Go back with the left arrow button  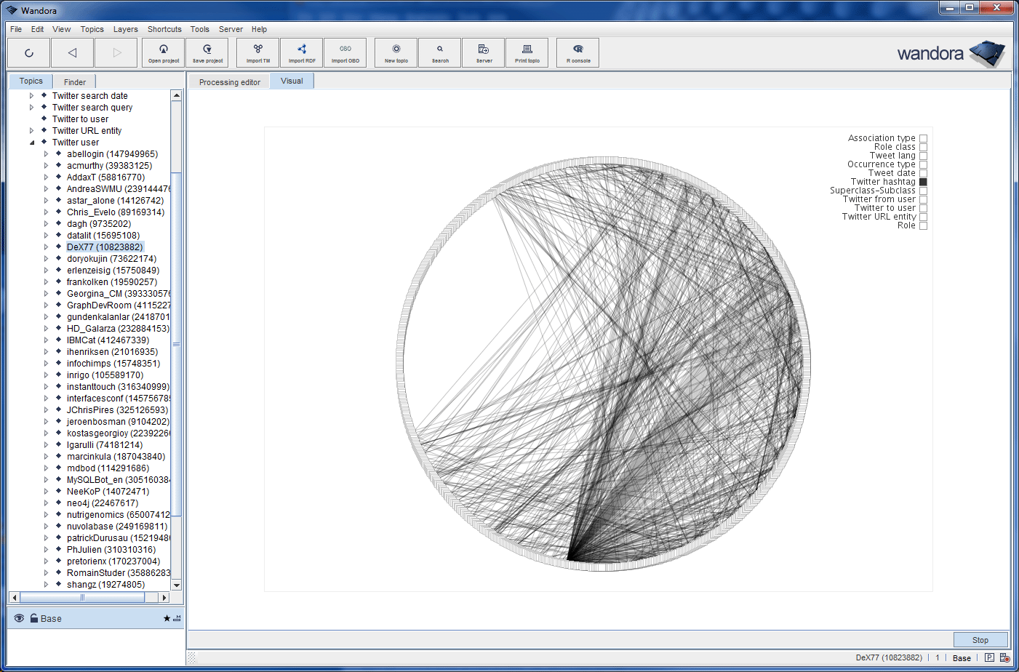pos(72,52)
